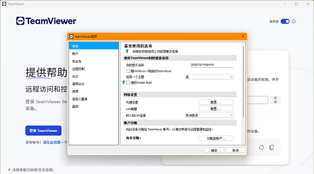This screenshot has height=174, width=314.
Task: Click the copy icon in main window
Action: (271, 148)
